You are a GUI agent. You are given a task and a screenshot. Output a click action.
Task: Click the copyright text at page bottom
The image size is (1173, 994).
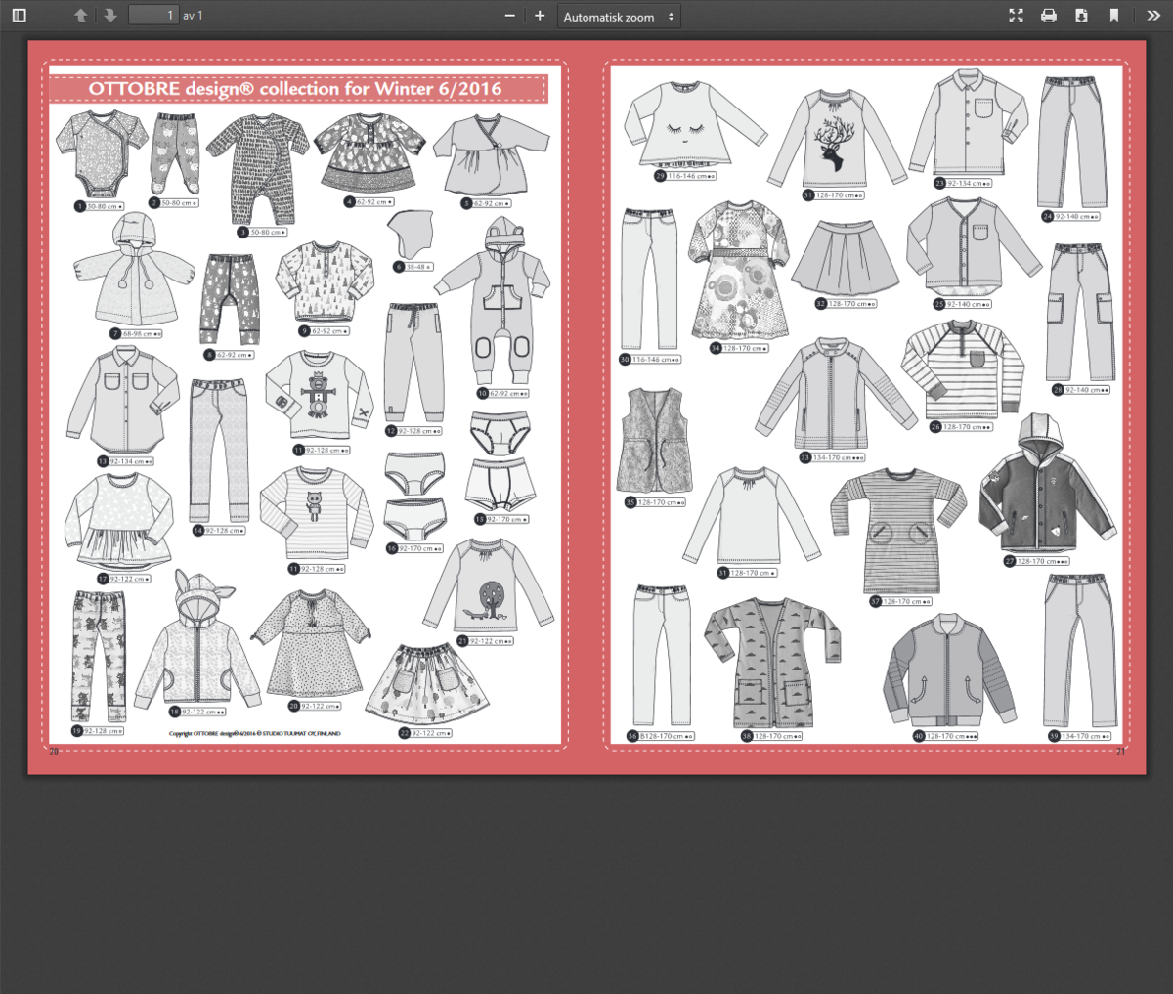click(255, 733)
